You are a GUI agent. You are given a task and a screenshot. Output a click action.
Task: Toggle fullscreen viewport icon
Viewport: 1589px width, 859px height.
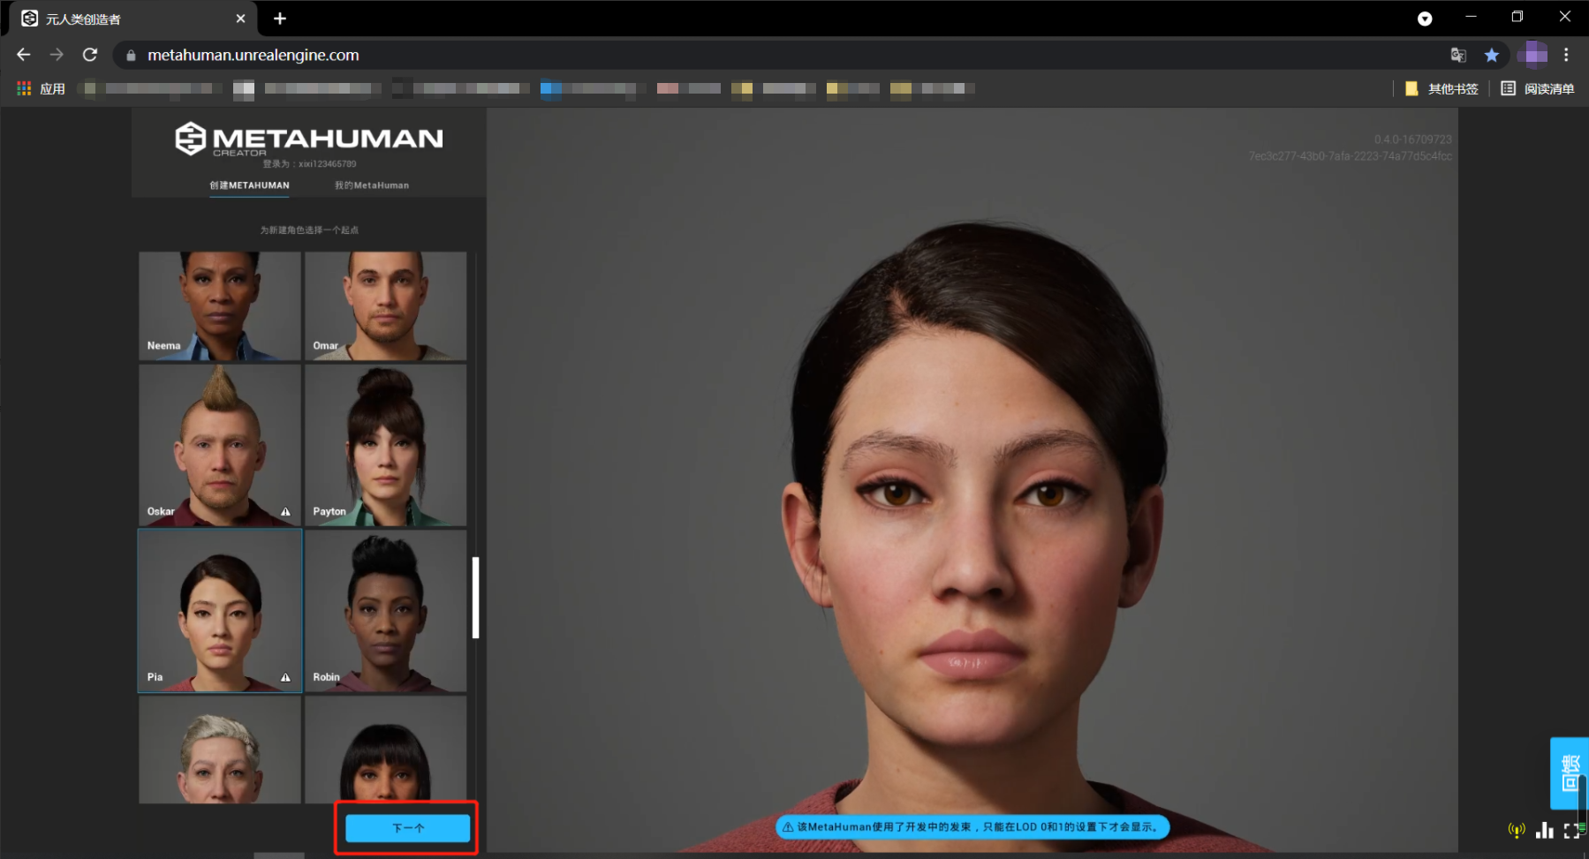click(x=1571, y=830)
